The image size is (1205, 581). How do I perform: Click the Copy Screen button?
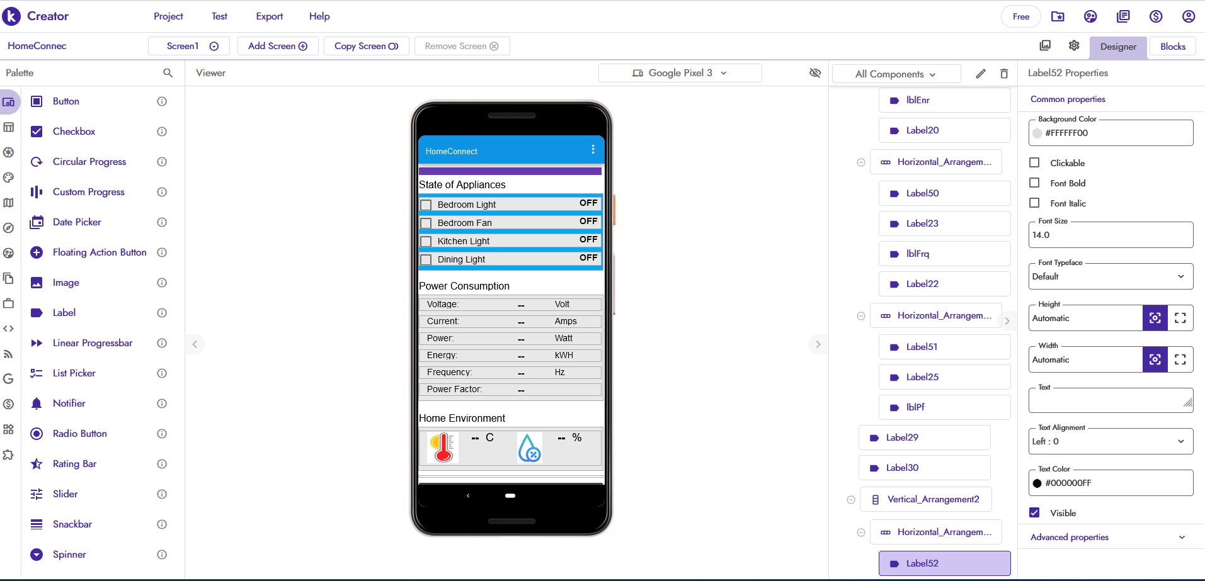pyautogui.click(x=367, y=46)
